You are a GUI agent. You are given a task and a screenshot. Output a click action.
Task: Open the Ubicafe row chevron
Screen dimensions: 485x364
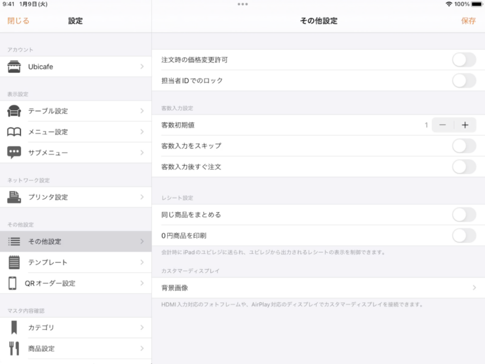pyautogui.click(x=142, y=67)
